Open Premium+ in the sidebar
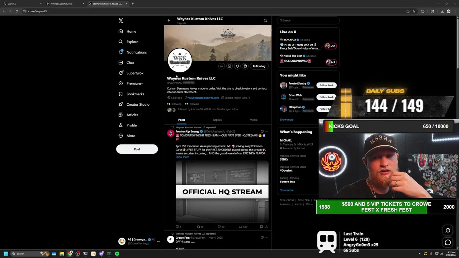The width and height of the screenshot is (459, 258). pos(131,83)
